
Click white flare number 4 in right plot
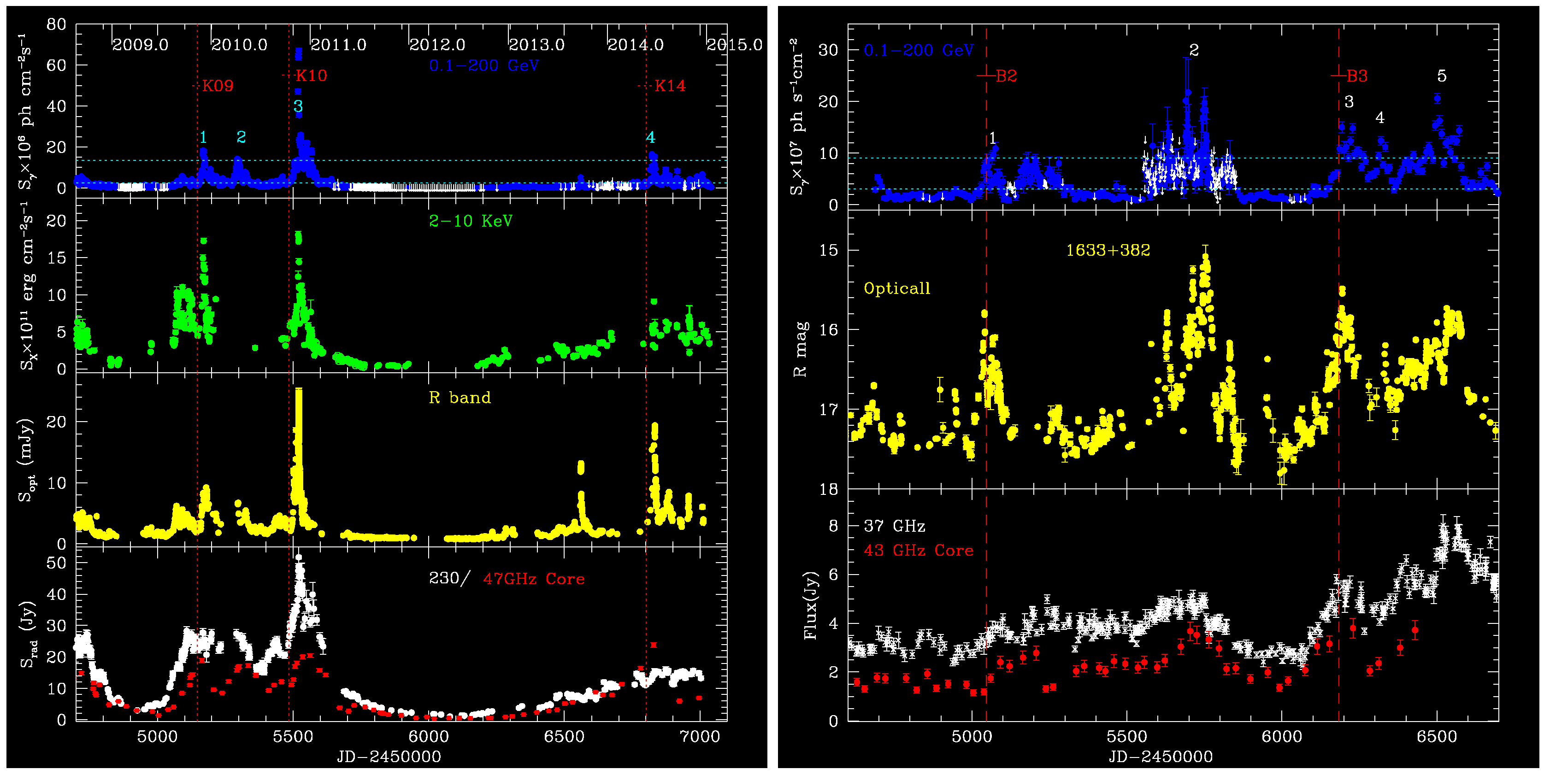click(x=1380, y=118)
